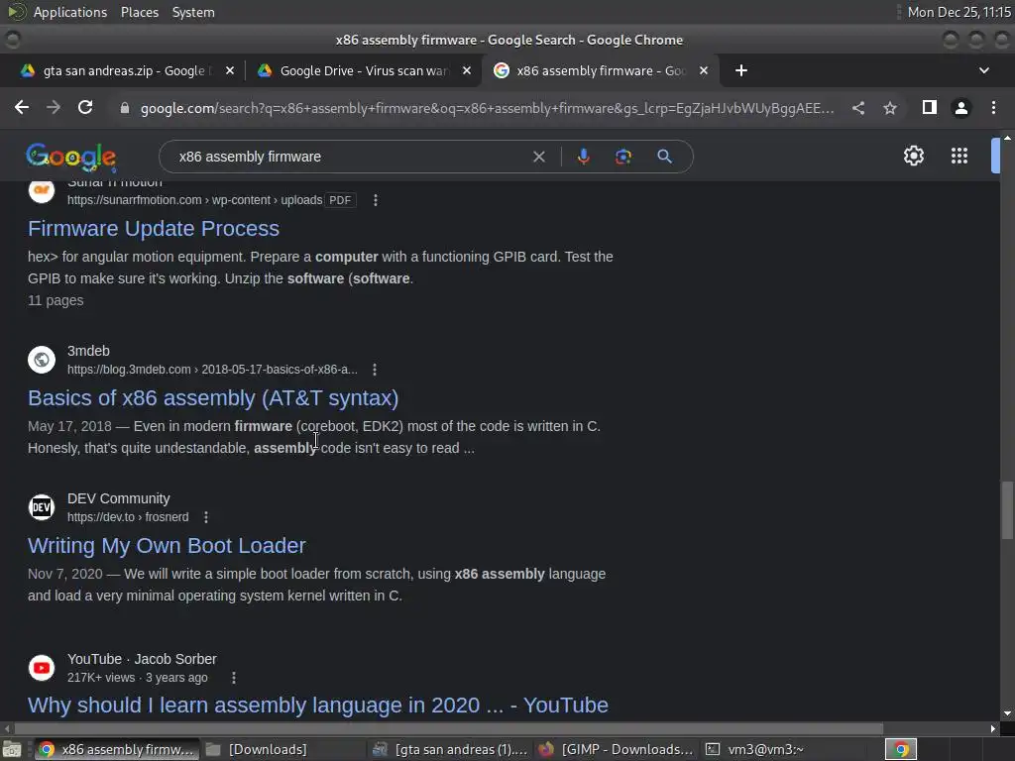
Task: Open Firmware Update Process result
Action: click(x=154, y=229)
